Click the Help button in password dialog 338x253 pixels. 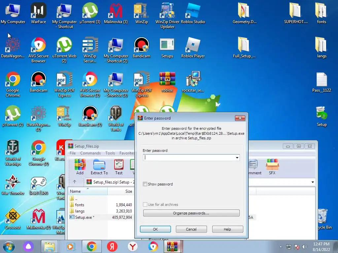click(227, 229)
